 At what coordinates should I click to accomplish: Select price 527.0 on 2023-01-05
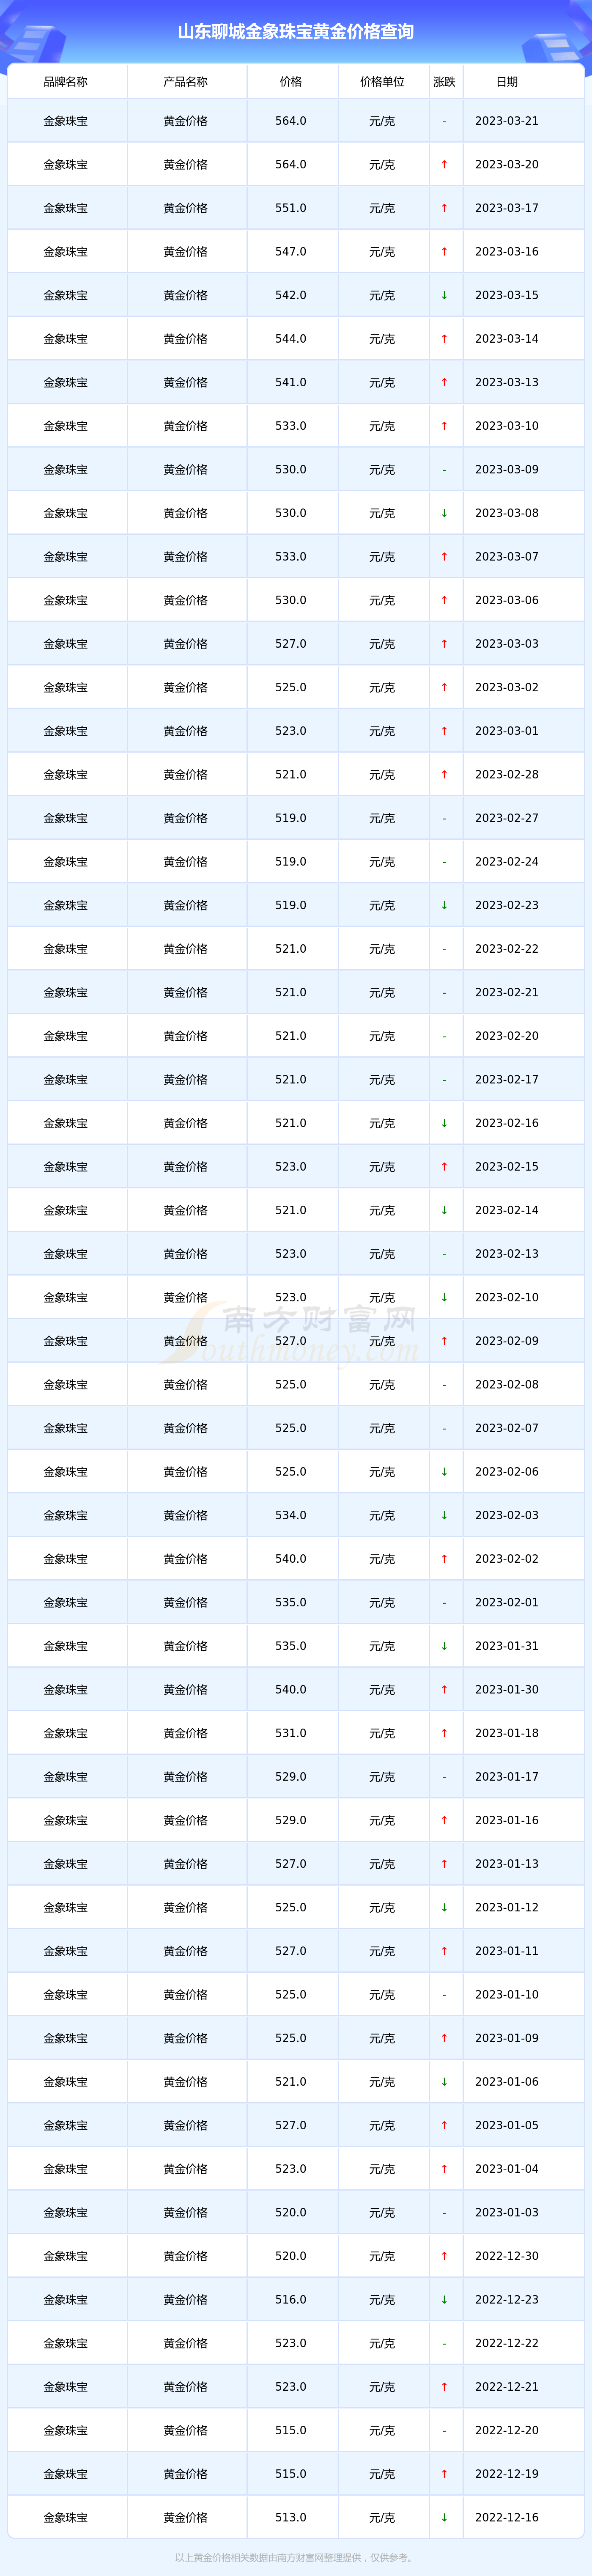(291, 2126)
